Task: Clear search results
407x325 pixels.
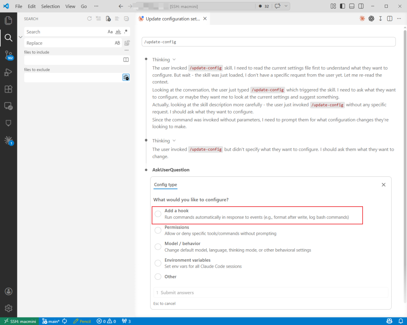Action: tap(98, 19)
